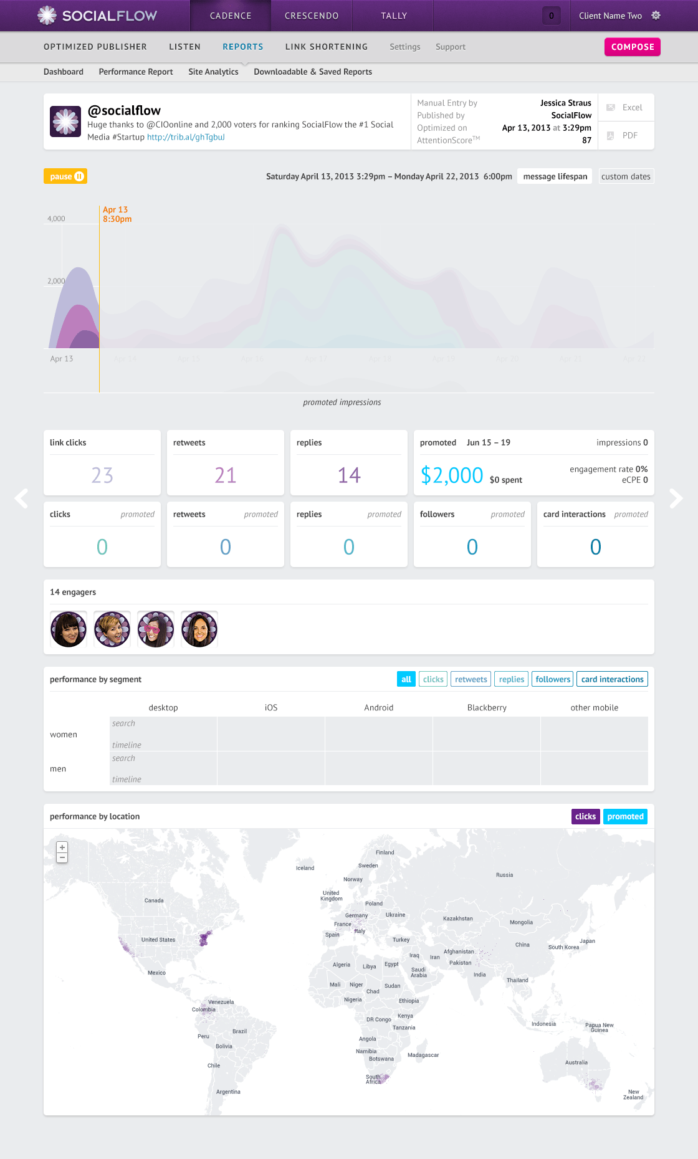Open the Site Analytics sub-tab
698x1159 pixels.
pyautogui.click(x=213, y=72)
